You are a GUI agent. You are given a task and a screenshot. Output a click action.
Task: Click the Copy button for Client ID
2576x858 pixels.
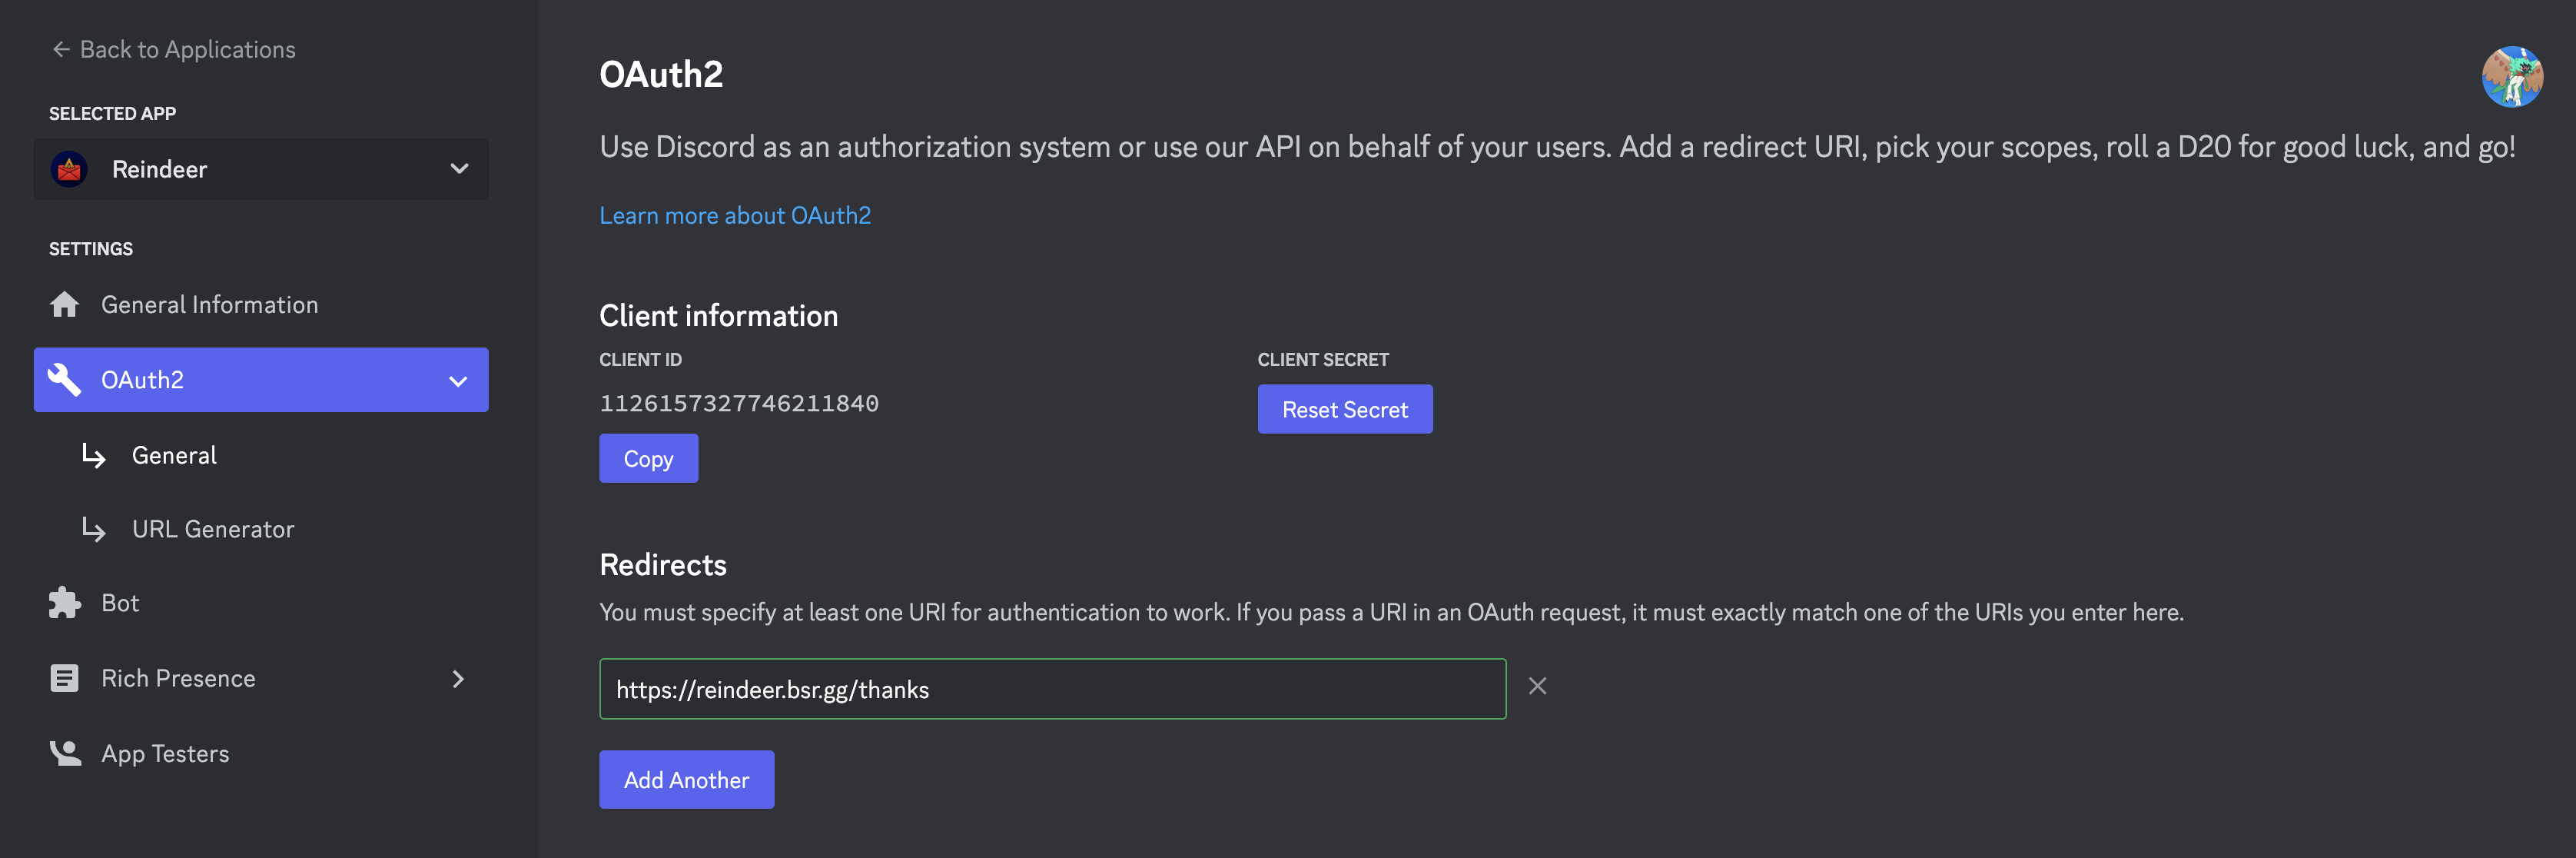pos(649,457)
